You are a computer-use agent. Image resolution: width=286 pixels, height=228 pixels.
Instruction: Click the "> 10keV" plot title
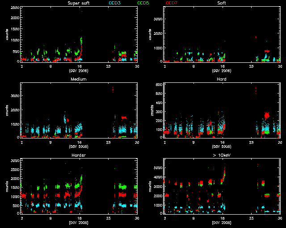coord(222,155)
